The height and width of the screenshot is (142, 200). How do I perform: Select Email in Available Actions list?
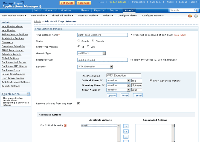pos(99,125)
